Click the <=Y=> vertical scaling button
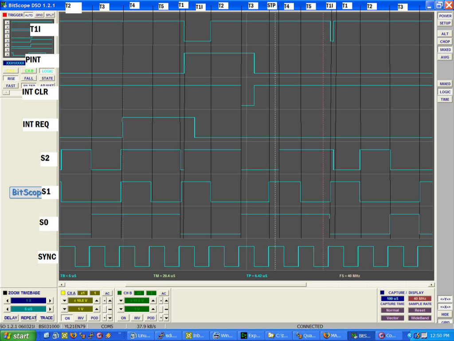The image size is (454, 341). [445, 299]
